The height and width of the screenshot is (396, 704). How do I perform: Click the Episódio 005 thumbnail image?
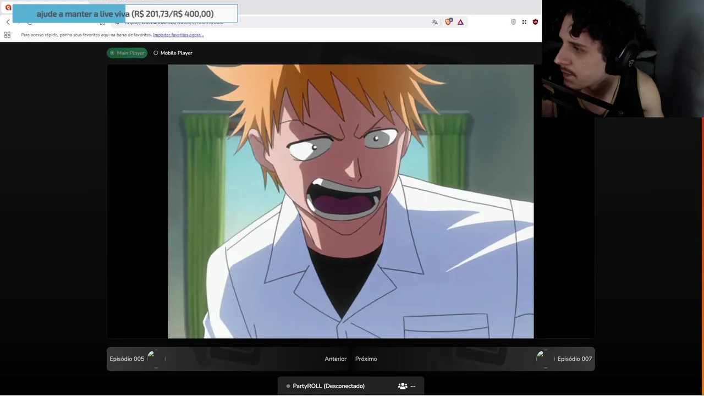click(156, 359)
